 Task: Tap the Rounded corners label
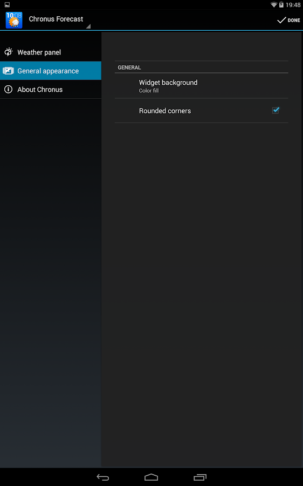(165, 111)
